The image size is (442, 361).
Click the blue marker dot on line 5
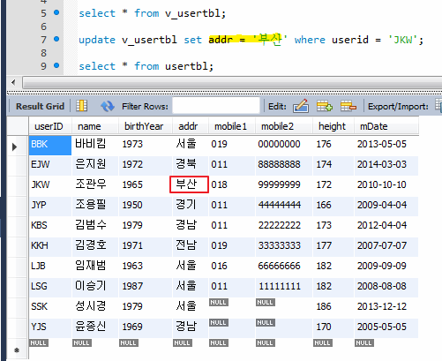56,12
